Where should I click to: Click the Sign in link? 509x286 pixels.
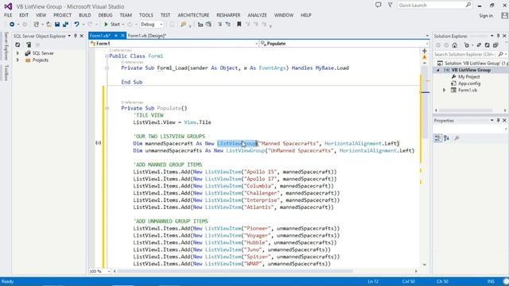[x=486, y=16]
